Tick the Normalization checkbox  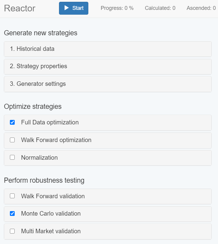point(12,158)
